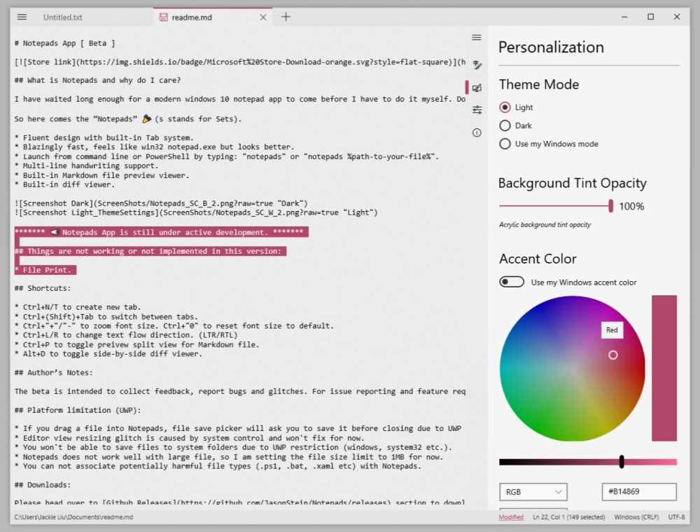700x532 pixels.
Task: Click the '* Built-in diff viewer.' line
Action: [64, 184]
